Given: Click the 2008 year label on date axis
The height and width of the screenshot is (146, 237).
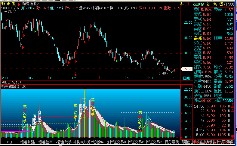Looking at the screenshot, I should click(x=5, y=78).
